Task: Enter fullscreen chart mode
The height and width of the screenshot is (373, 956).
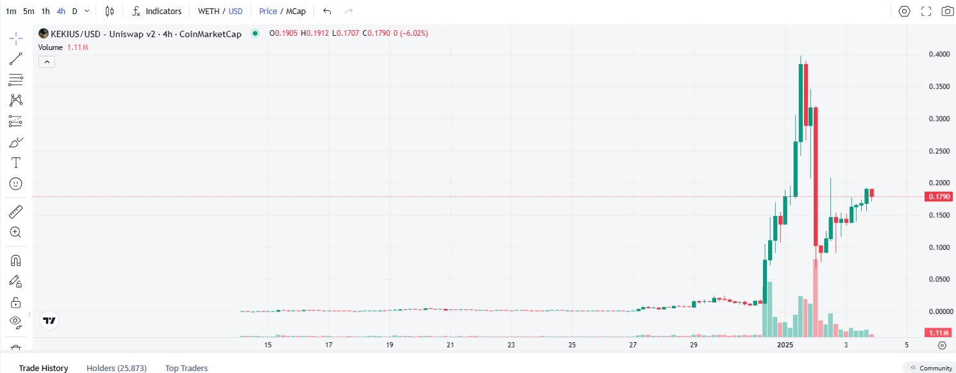Action: 926,11
